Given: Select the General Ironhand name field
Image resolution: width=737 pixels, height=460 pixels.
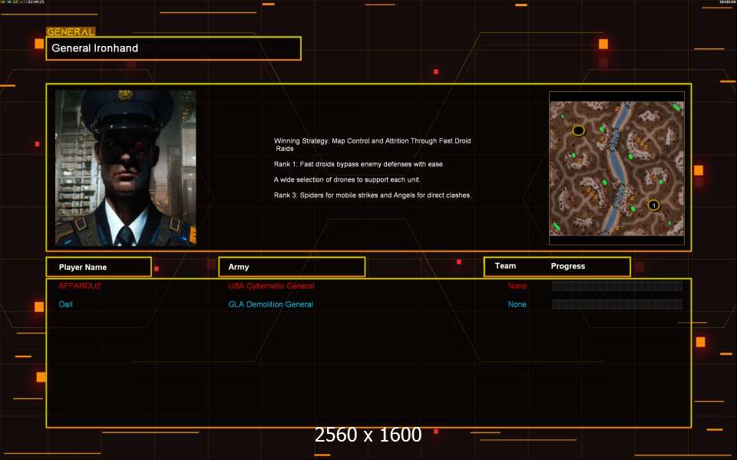Looking at the screenshot, I should [174, 48].
